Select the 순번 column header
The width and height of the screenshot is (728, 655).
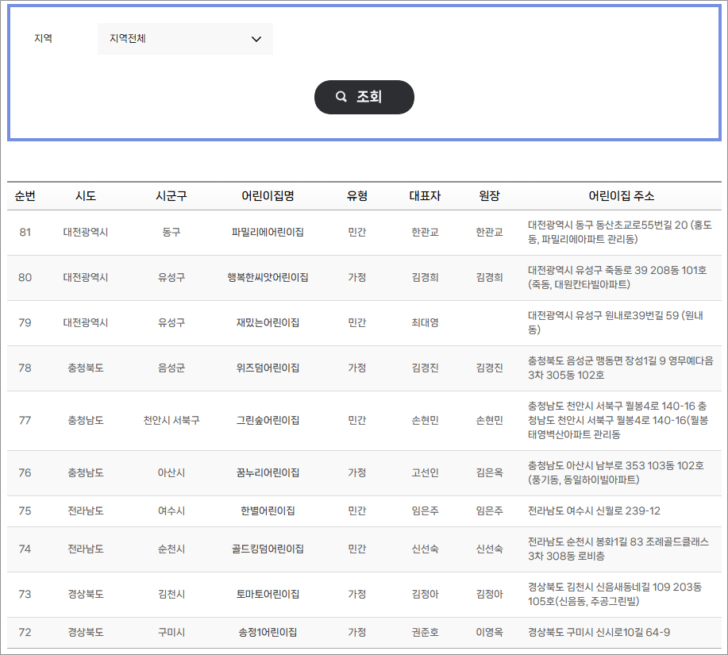tap(26, 196)
